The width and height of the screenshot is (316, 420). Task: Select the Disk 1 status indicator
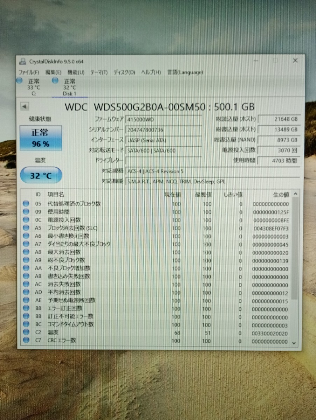tap(55, 80)
